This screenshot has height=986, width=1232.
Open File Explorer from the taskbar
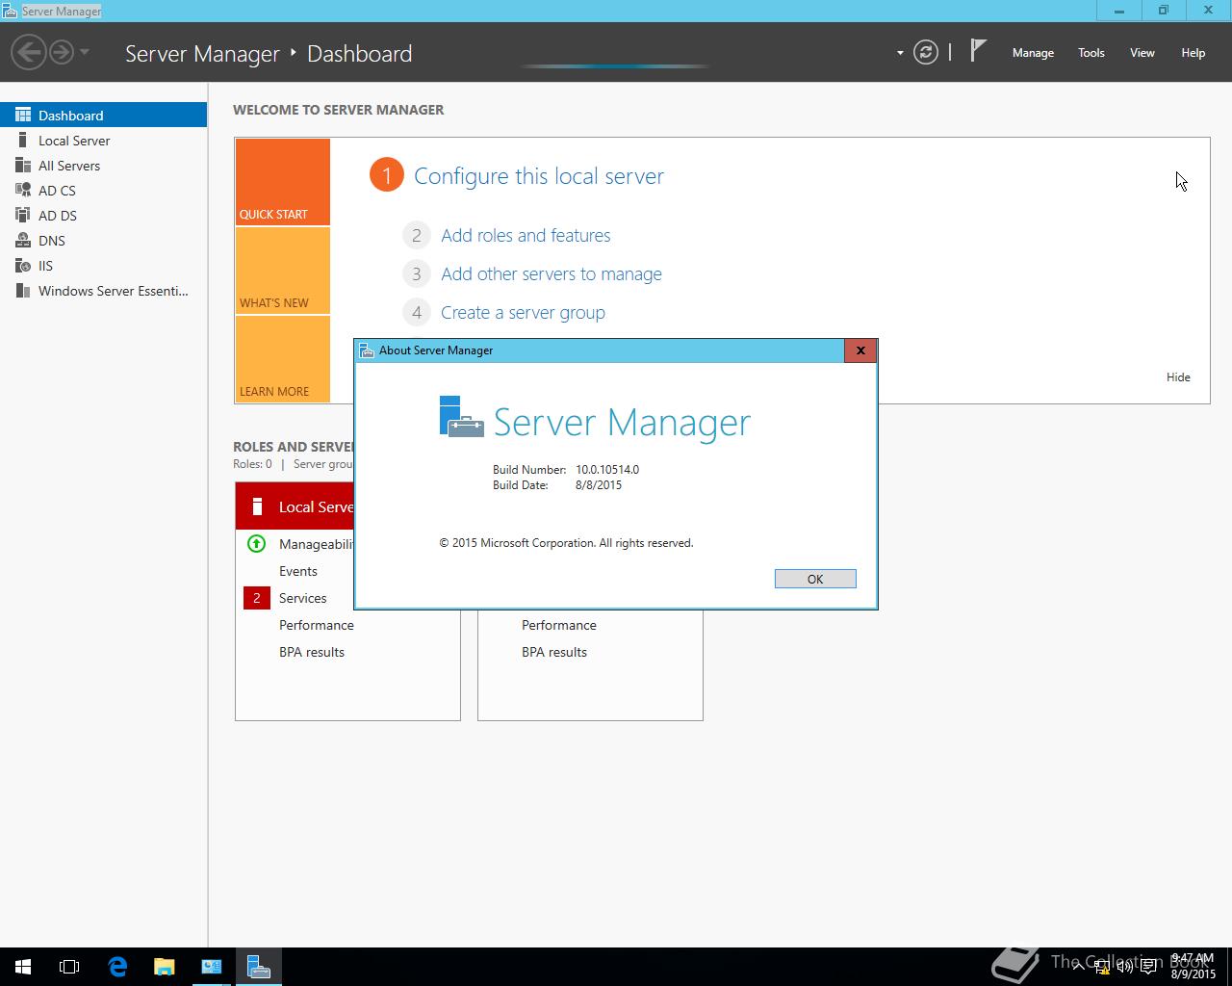165,967
